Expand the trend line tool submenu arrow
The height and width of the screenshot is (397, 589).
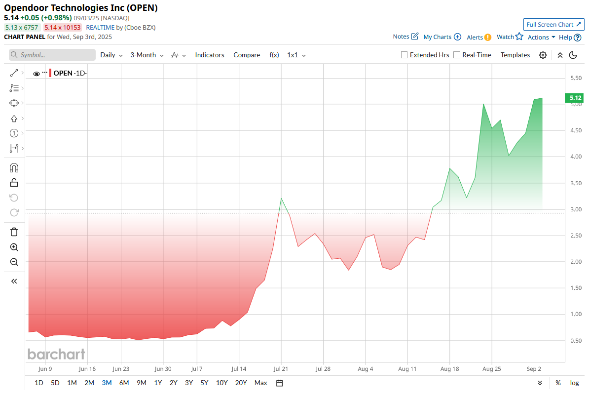23,73
